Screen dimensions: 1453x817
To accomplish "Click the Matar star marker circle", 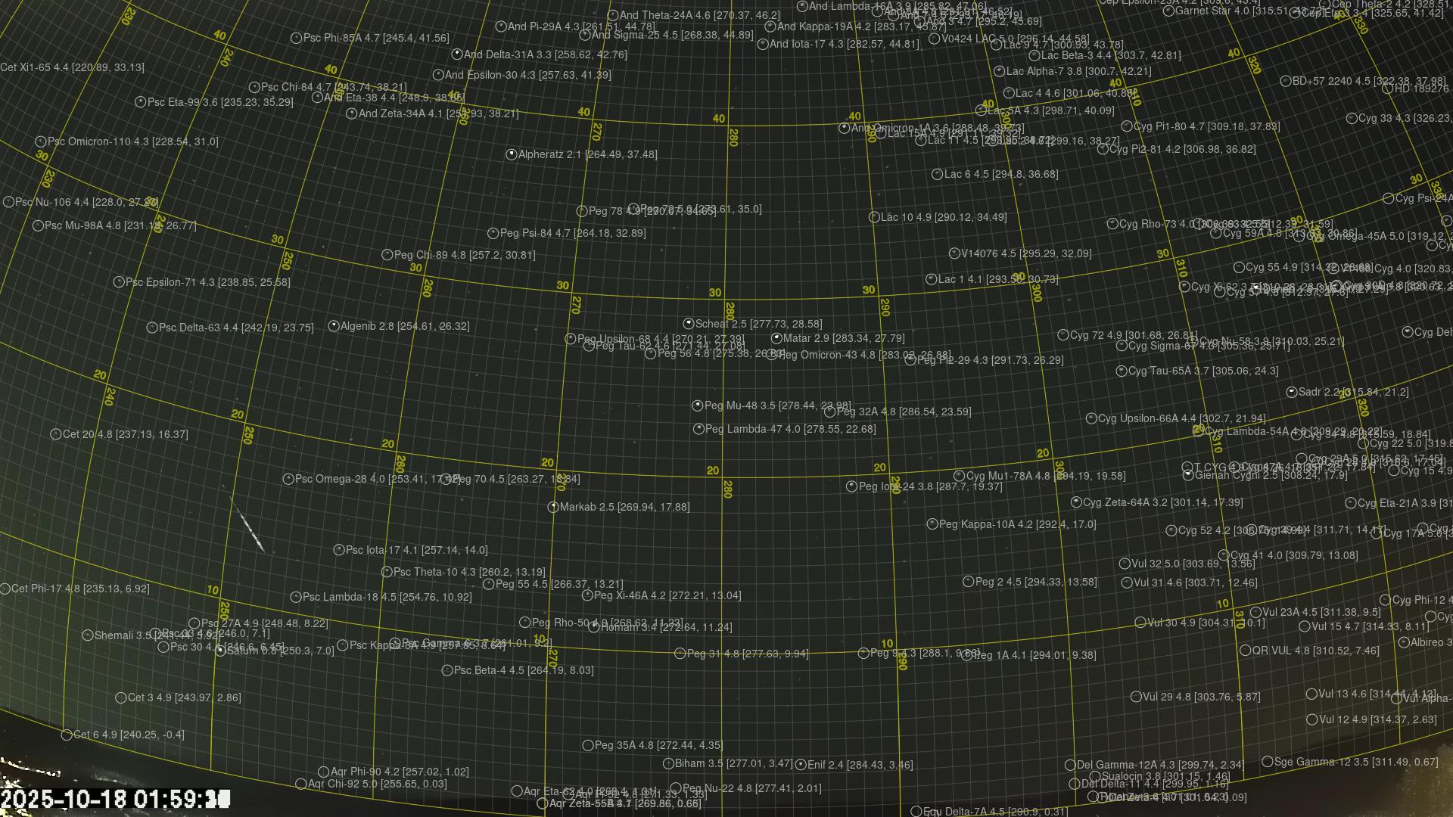I will click(776, 338).
